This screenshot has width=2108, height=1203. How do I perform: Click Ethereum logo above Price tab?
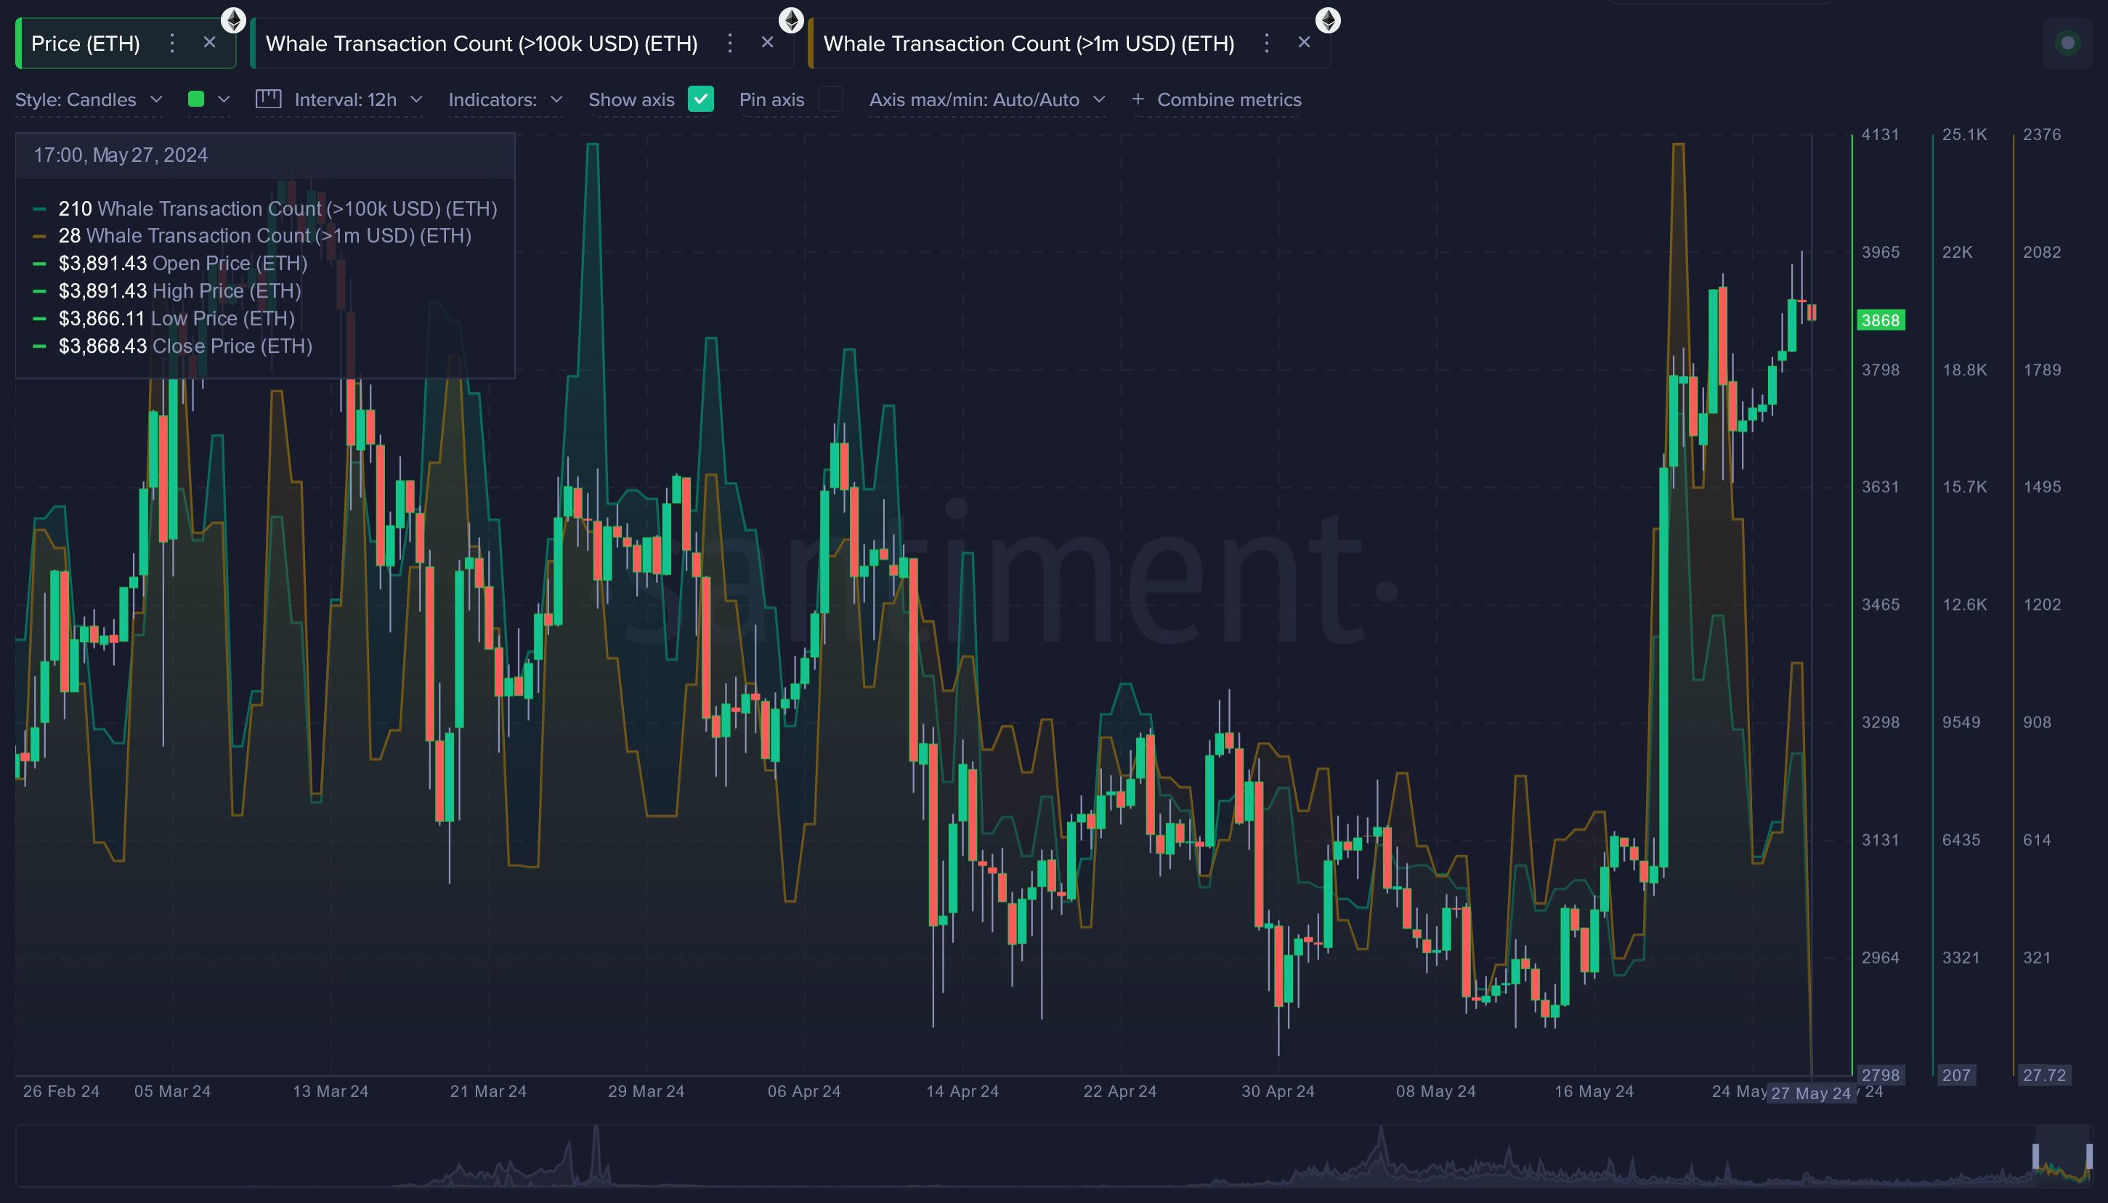[x=233, y=20]
